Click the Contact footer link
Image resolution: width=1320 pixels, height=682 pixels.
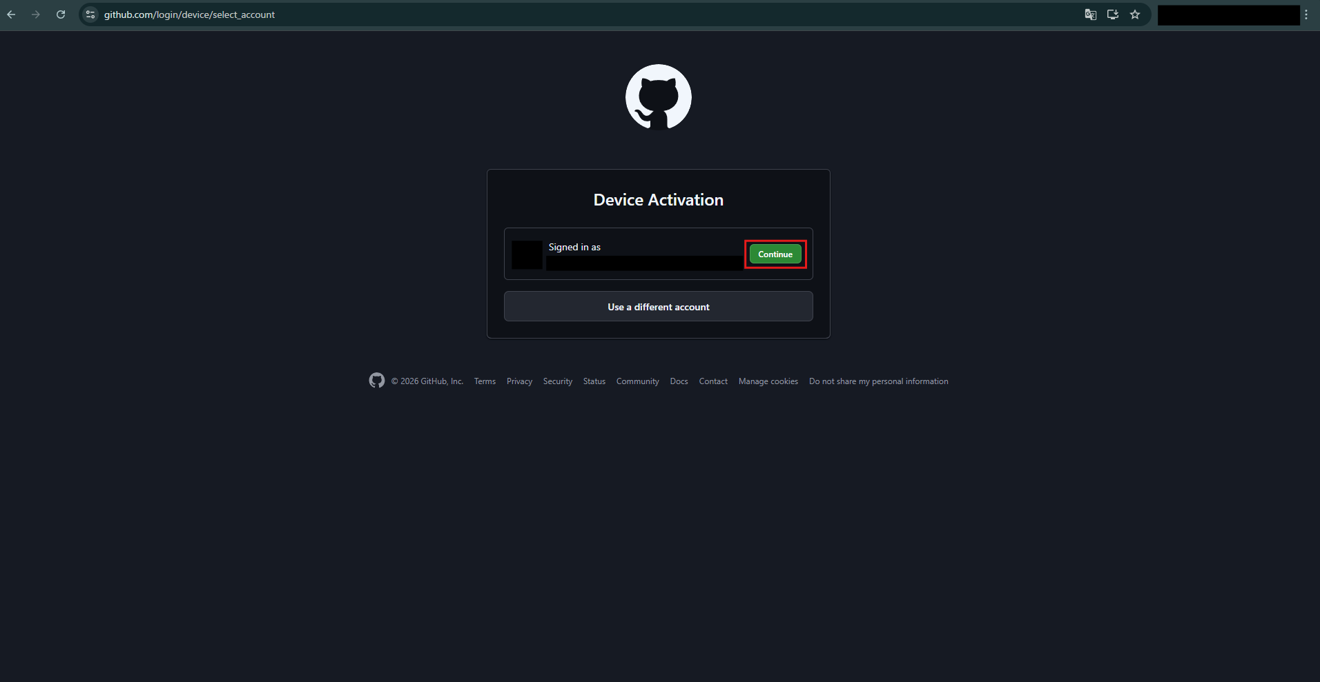[x=713, y=381]
